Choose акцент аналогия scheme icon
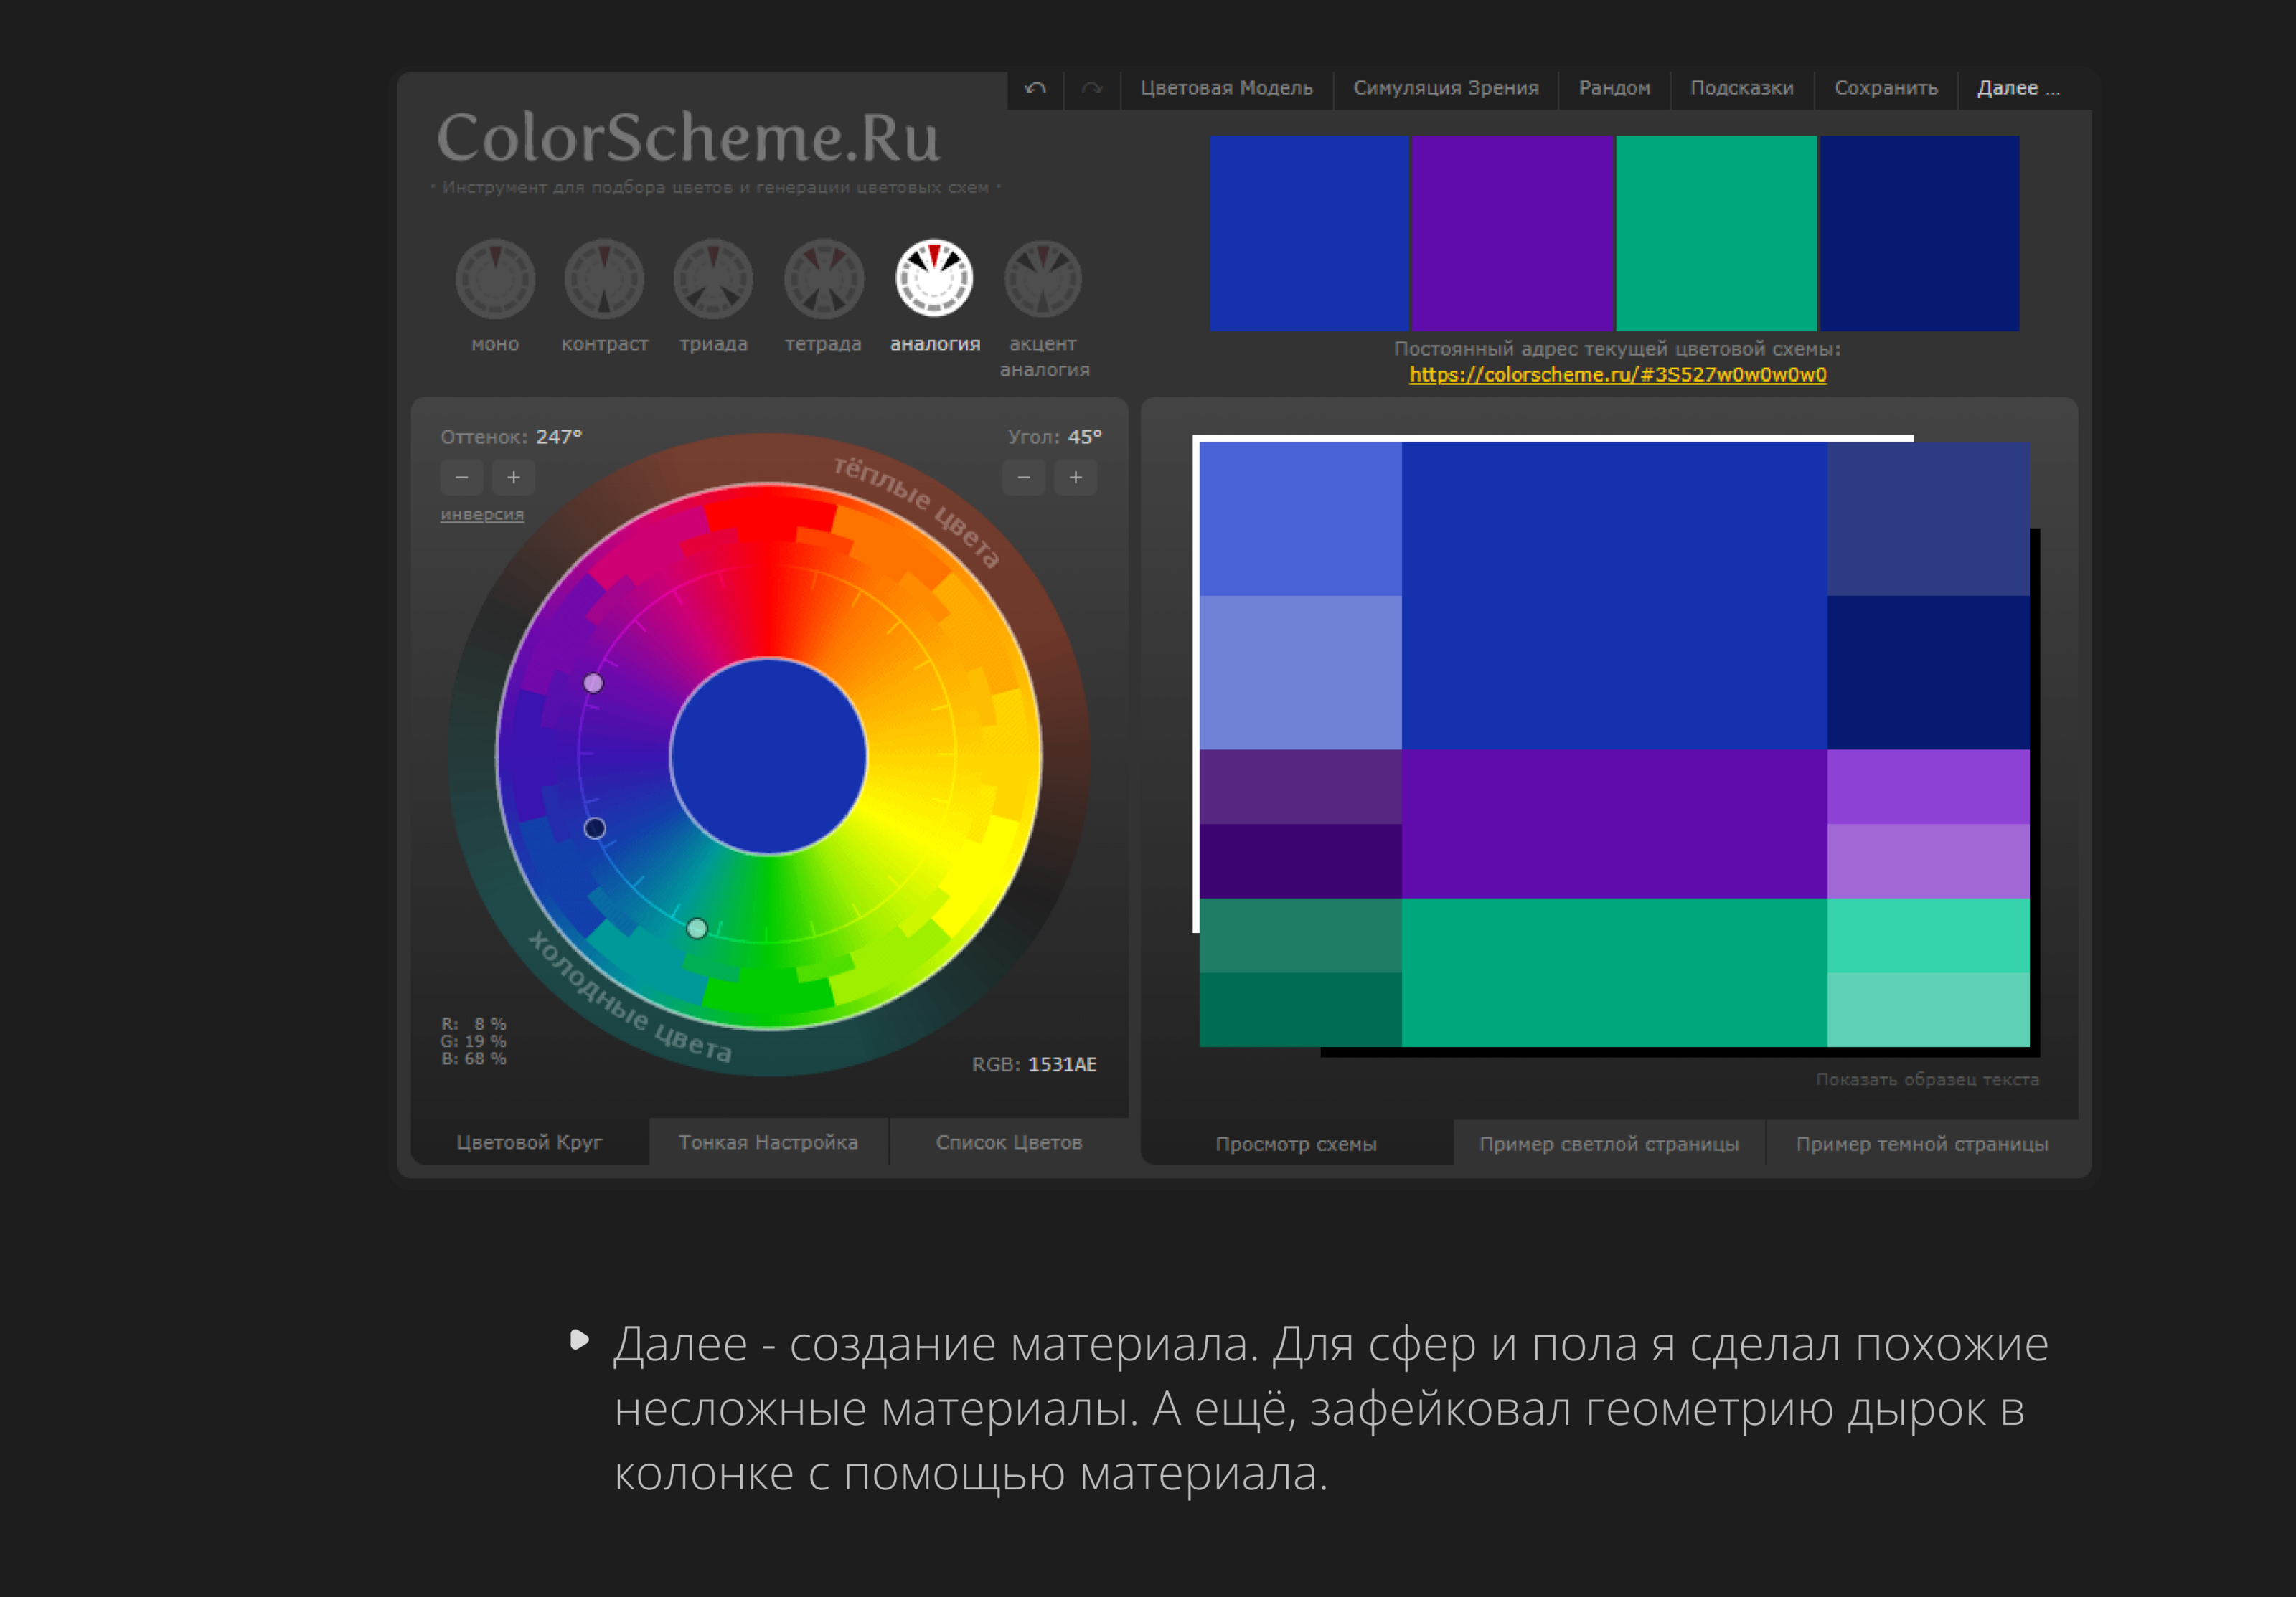The image size is (2296, 1597). (1043, 279)
